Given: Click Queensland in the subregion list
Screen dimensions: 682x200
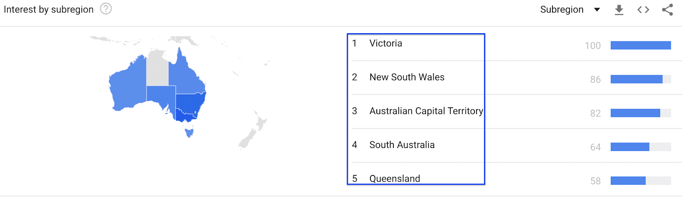Looking at the screenshot, I should 395,179.
